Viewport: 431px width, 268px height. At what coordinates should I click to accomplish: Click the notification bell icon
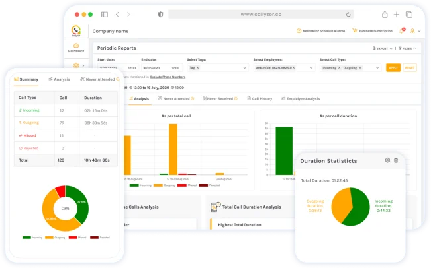tap(402, 30)
